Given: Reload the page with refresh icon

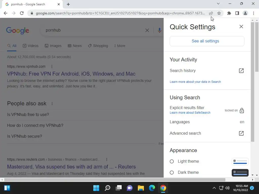Looking at the screenshot, I should pyautogui.click(x=22, y=13).
